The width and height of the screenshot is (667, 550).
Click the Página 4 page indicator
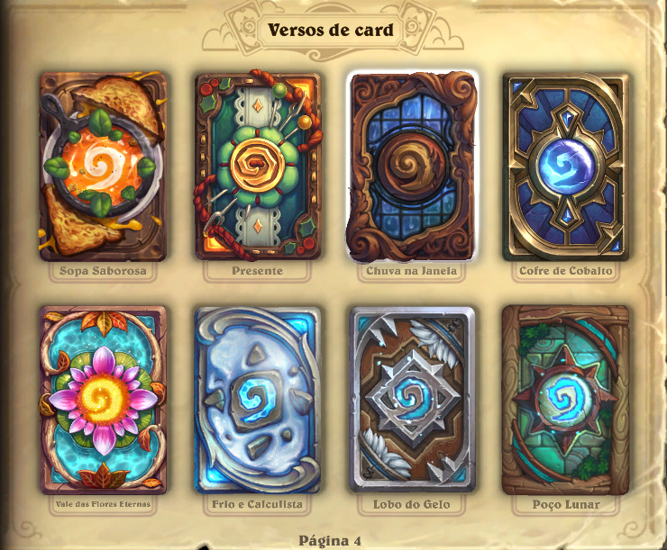point(330,541)
